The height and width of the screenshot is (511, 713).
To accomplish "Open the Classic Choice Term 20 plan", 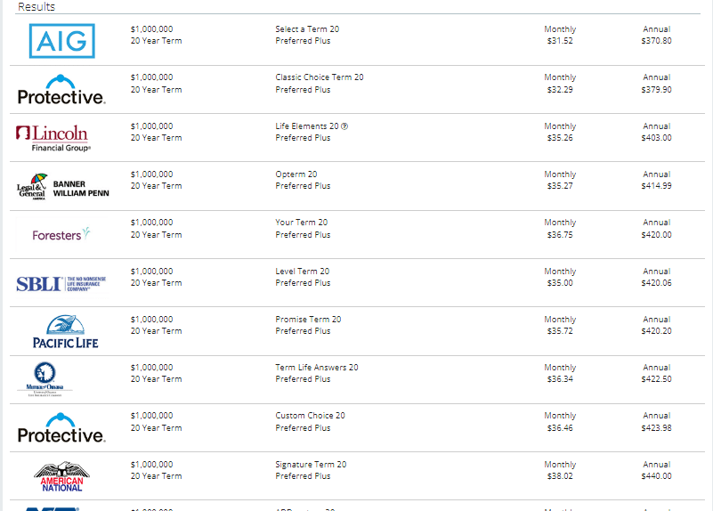I will [320, 77].
